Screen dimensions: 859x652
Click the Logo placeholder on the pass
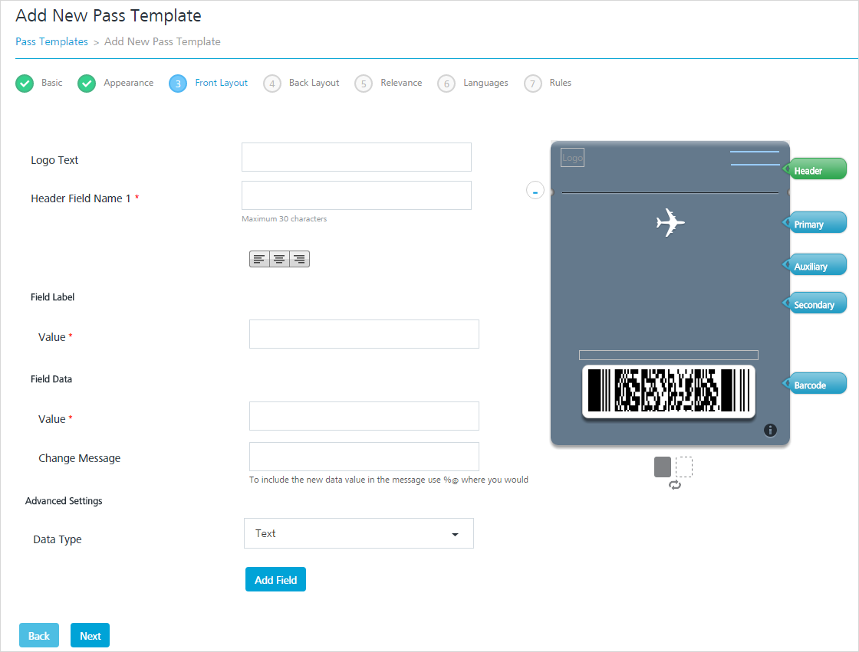(572, 158)
